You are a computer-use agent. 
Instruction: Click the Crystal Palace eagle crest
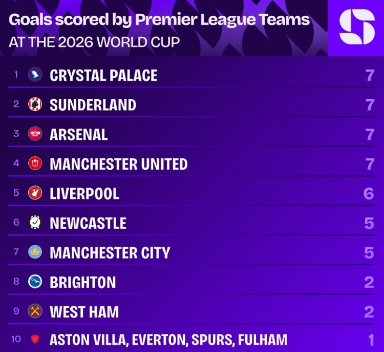click(x=35, y=74)
